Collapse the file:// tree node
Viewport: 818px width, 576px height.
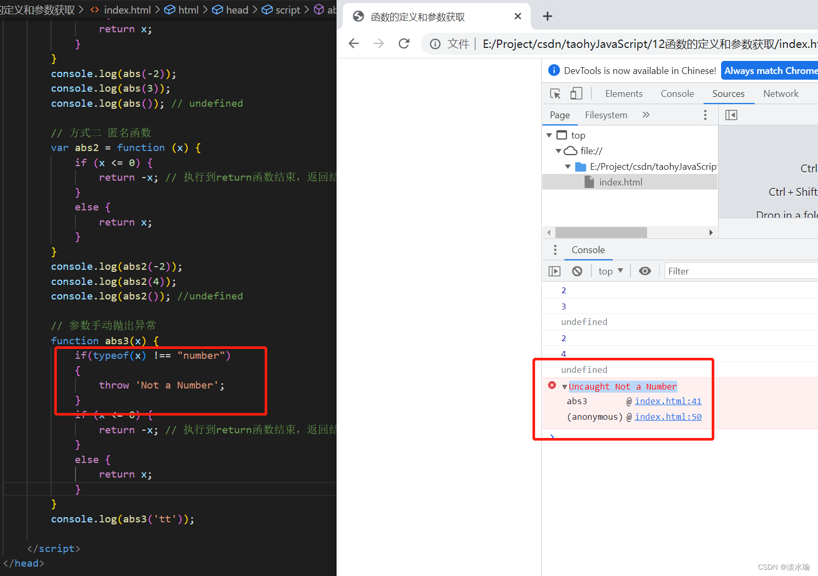click(559, 151)
